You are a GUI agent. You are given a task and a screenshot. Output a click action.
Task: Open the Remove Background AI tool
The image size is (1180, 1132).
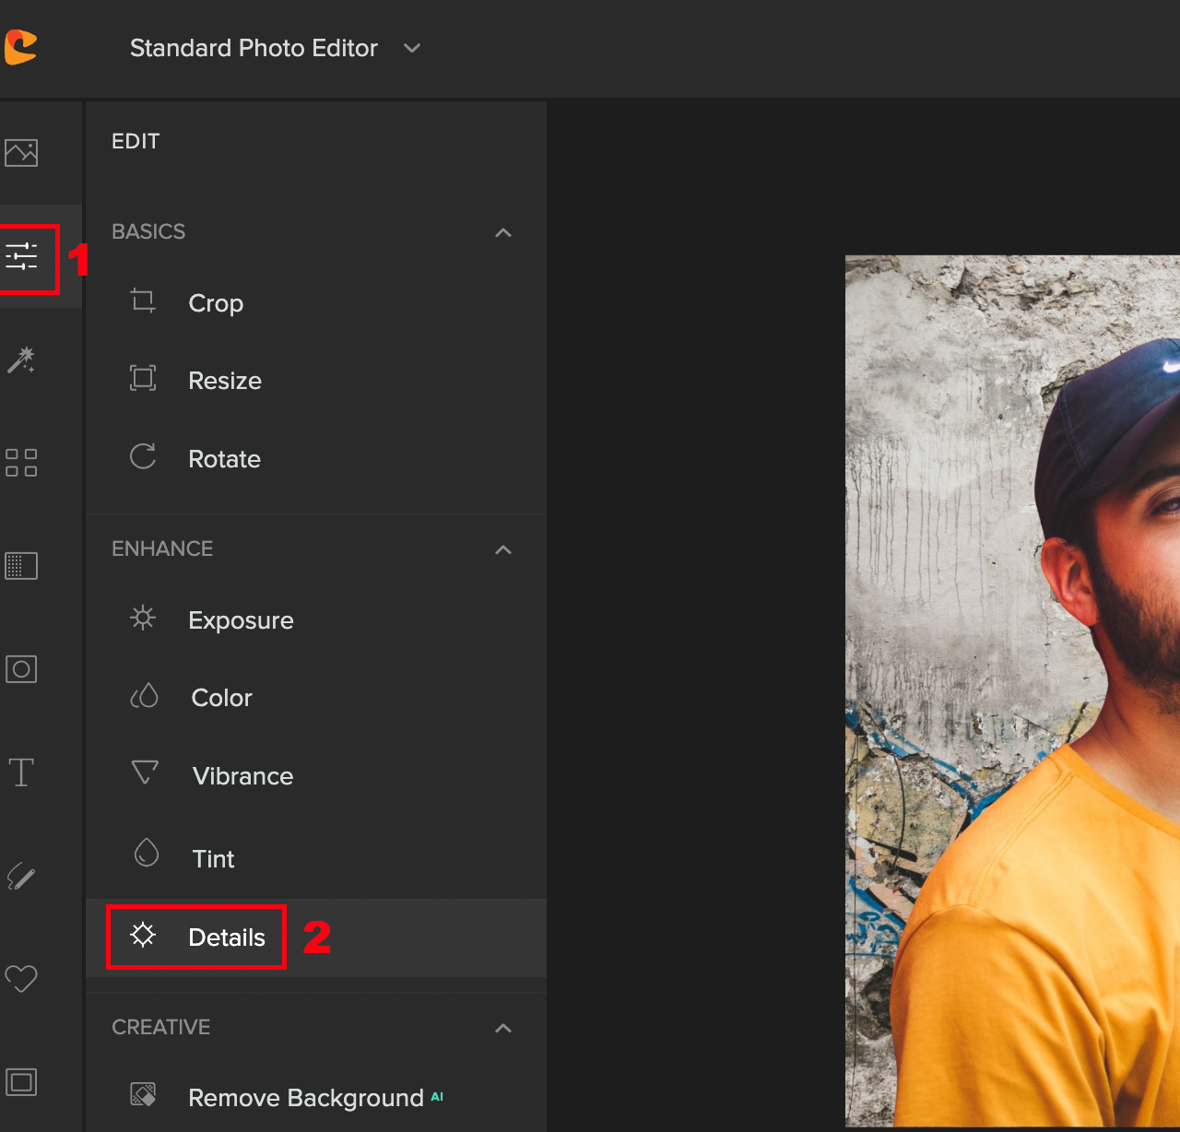click(x=304, y=1097)
